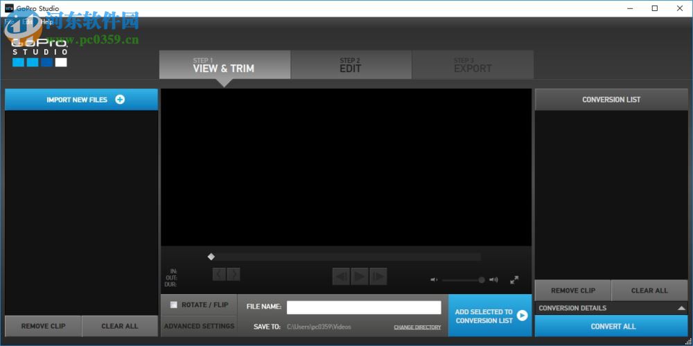Step forward one frame
Viewport: 693px width, 346px height.
378,276
